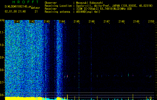This screenshot has width=157, height=100.
Task: Click the Receiver label
Action: click(x=51, y=9)
